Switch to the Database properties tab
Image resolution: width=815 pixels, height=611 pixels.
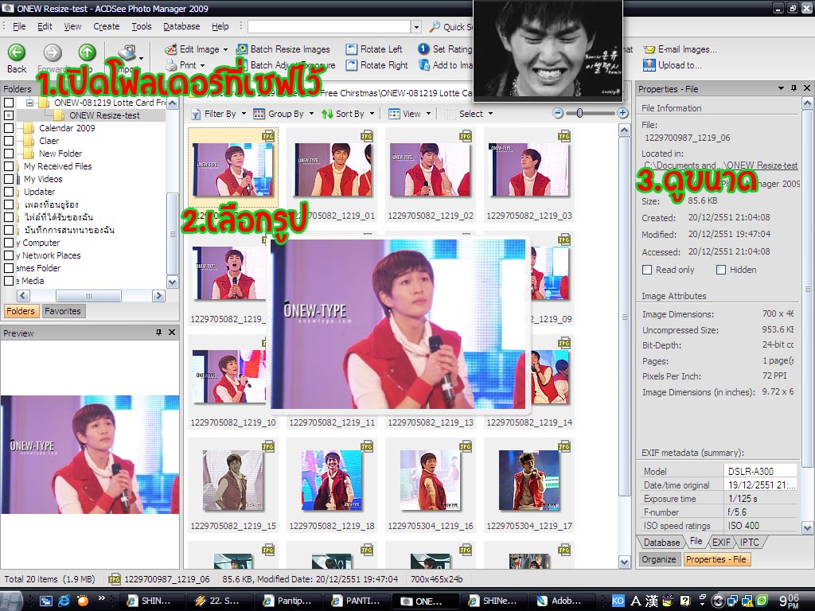coord(661,542)
